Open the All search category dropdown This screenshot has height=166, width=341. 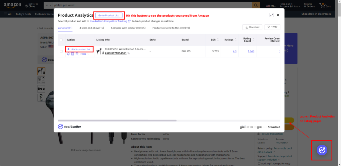click(48, 5)
